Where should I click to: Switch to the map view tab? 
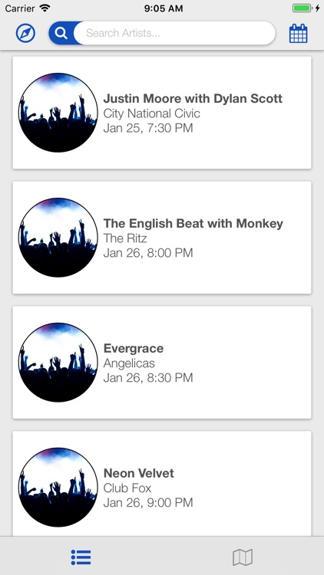tap(243, 557)
